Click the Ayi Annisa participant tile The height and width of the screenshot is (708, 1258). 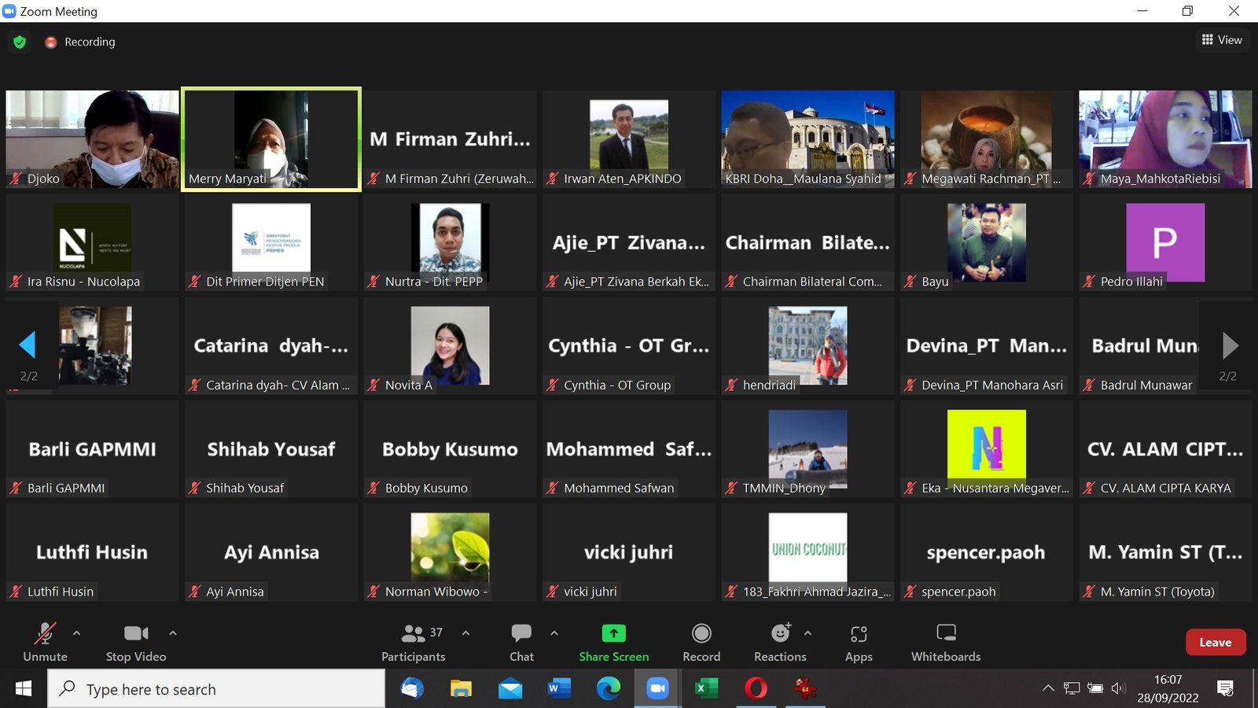pyautogui.click(x=271, y=552)
